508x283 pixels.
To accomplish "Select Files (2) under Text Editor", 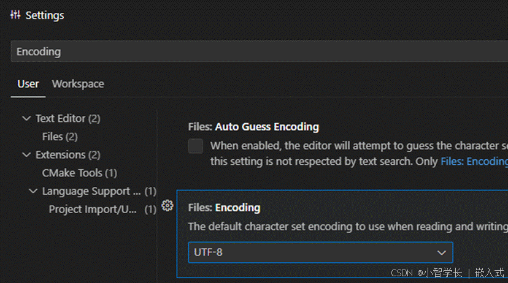I will (60, 137).
